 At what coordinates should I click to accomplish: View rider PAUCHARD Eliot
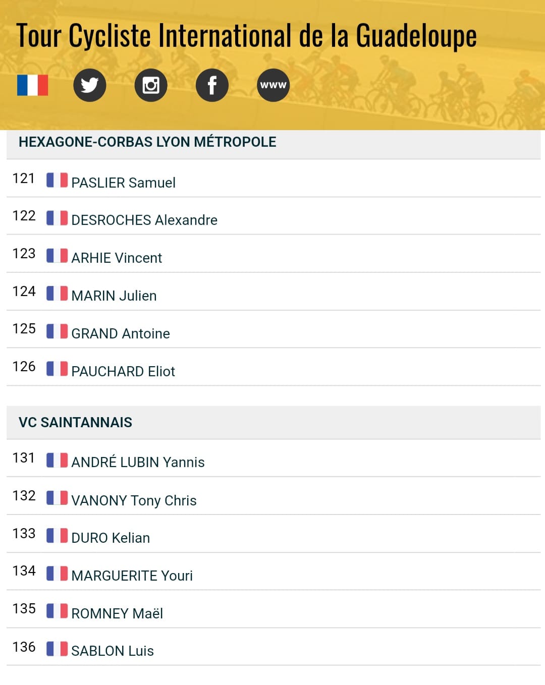(x=123, y=371)
